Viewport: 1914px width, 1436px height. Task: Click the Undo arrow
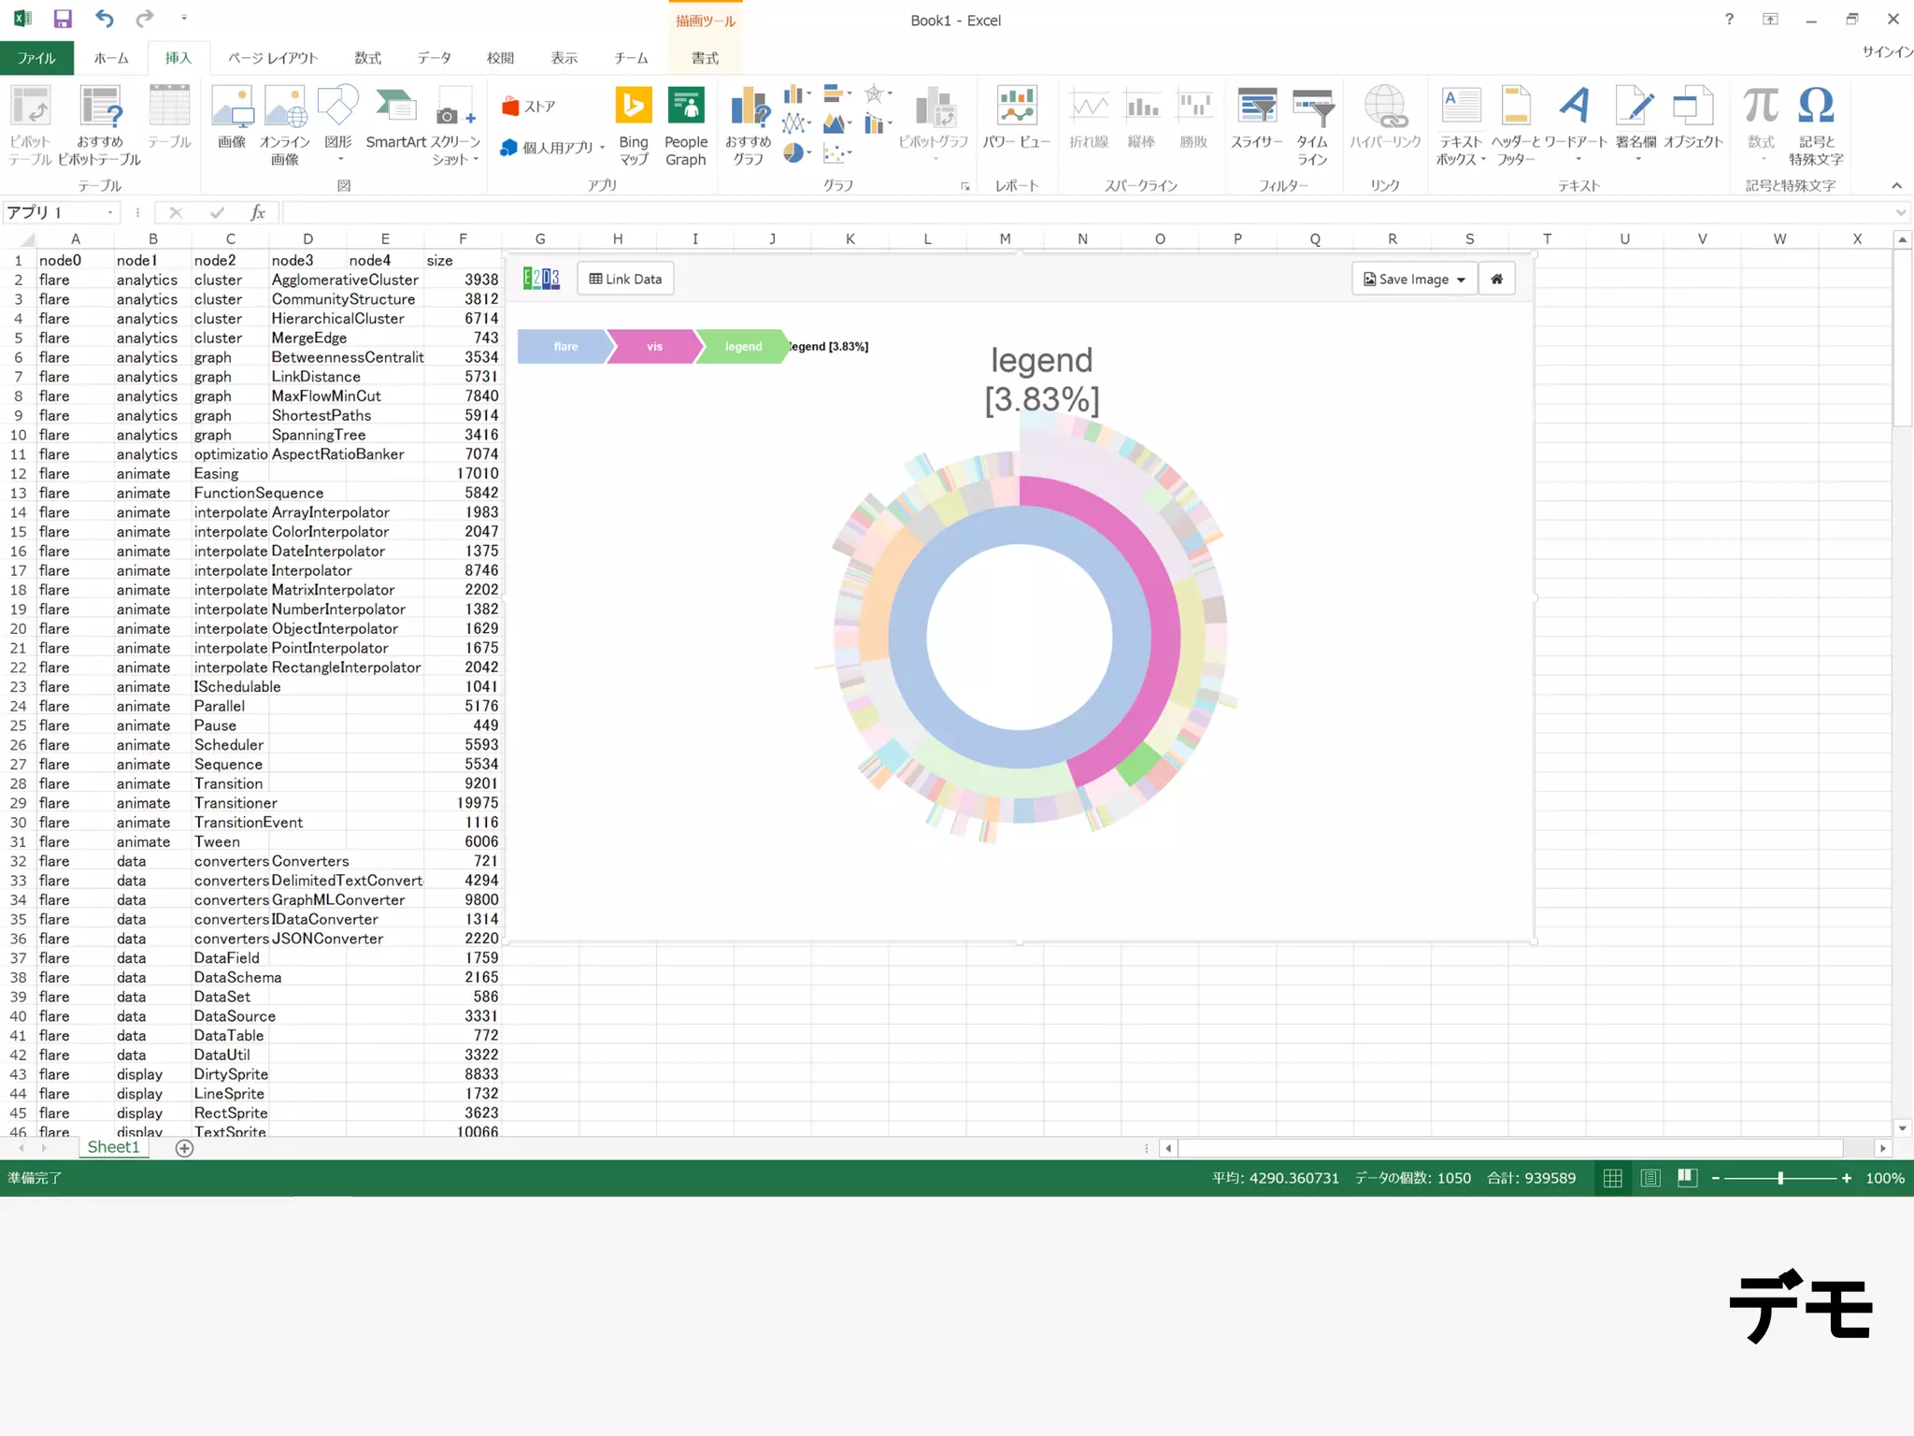[104, 19]
